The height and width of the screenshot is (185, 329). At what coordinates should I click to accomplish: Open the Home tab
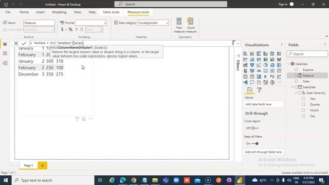[x=24, y=12]
